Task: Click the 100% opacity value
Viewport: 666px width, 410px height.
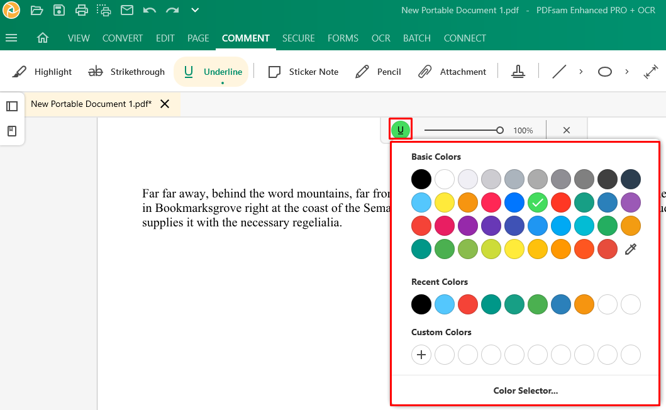Action: 523,130
